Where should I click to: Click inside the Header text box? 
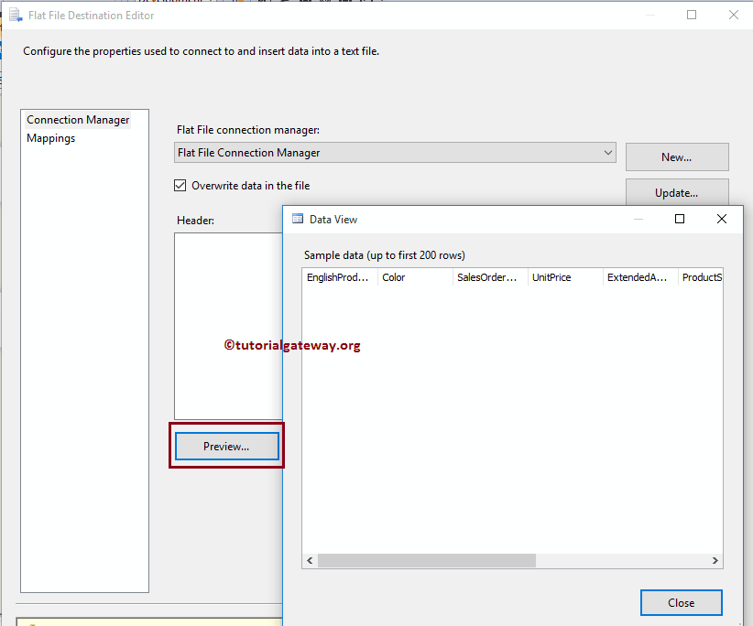coord(229,320)
